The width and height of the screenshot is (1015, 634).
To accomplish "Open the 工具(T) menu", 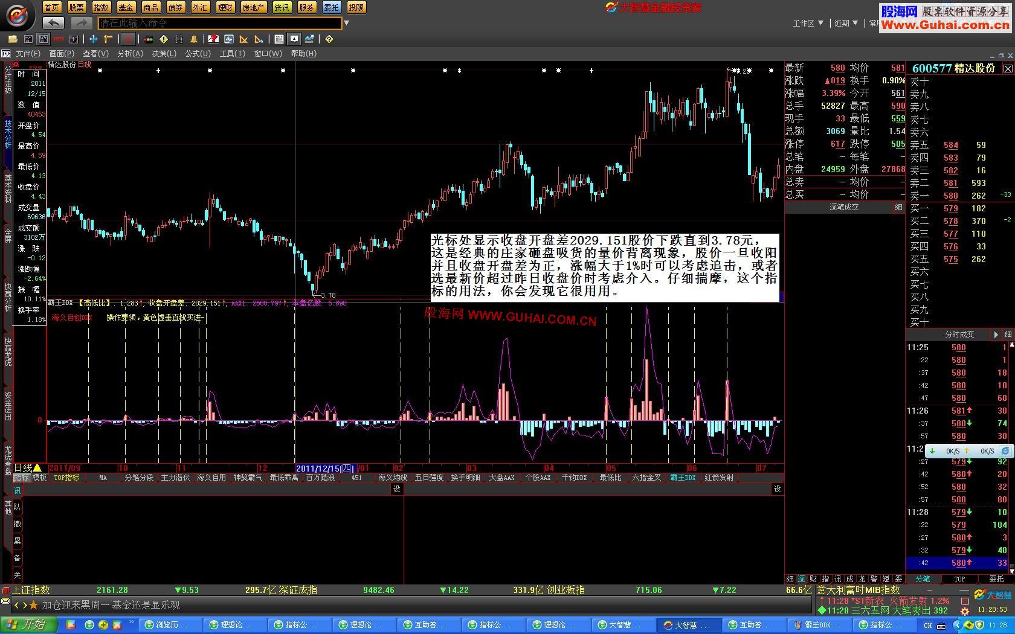I will (x=232, y=54).
